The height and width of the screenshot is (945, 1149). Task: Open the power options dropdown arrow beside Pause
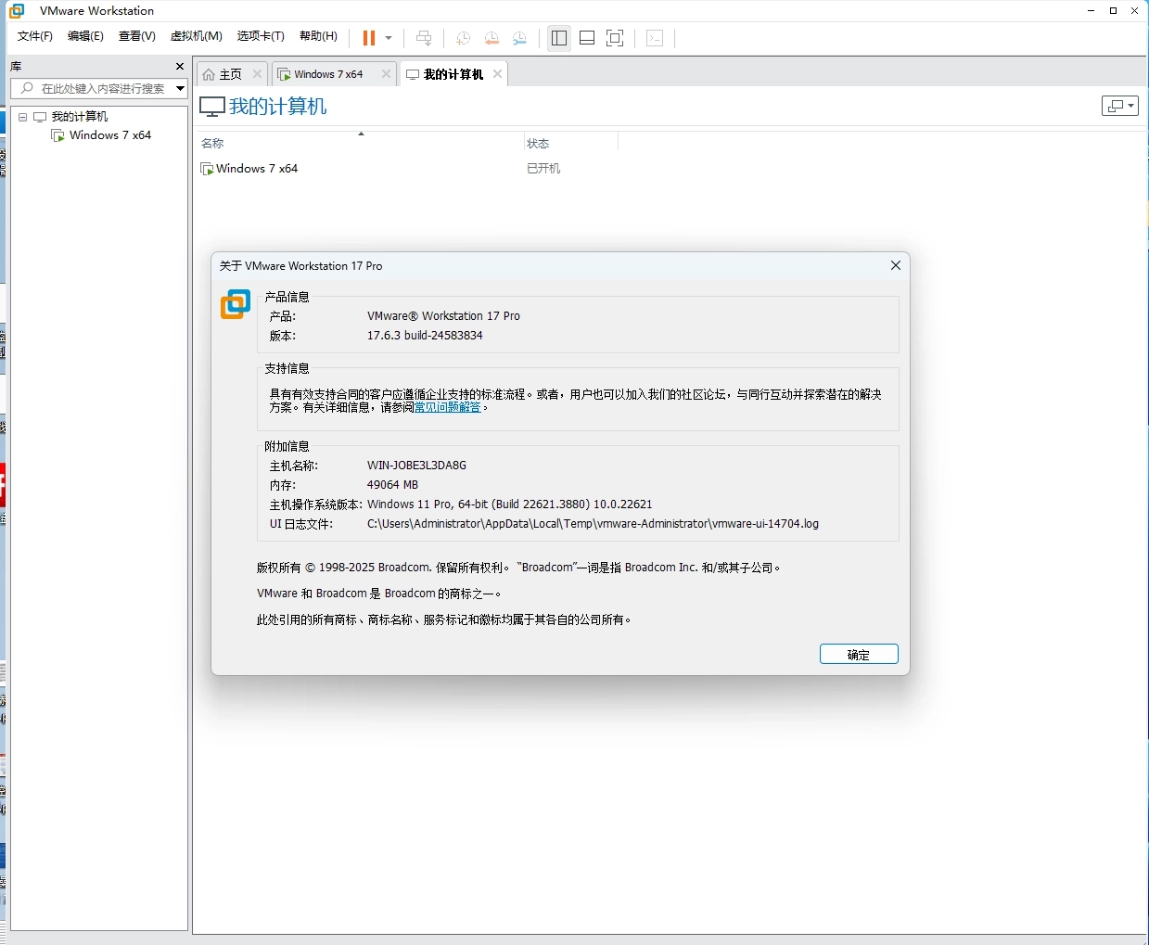[389, 38]
